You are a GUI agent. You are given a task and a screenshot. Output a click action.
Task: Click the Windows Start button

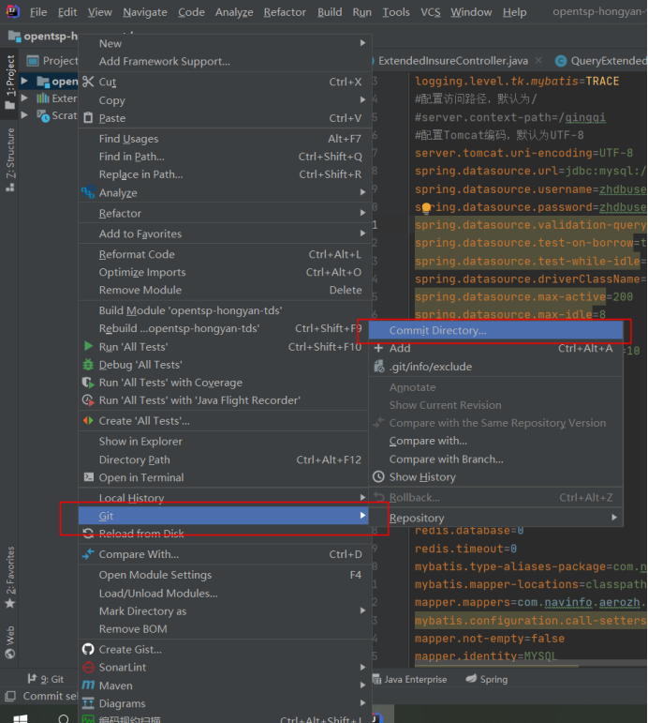pyautogui.click(x=21, y=718)
